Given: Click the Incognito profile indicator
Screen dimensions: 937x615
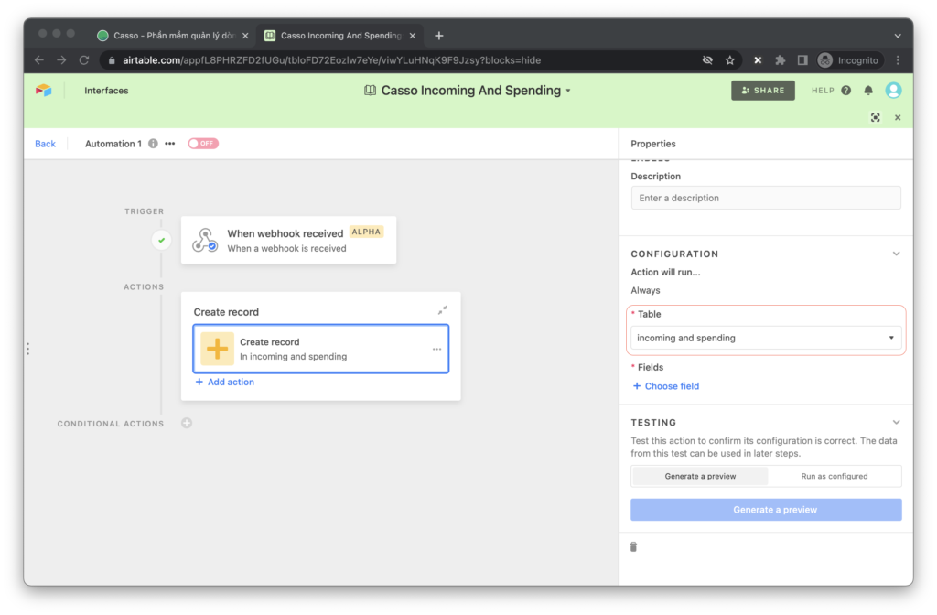Looking at the screenshot, I should 850,60.
